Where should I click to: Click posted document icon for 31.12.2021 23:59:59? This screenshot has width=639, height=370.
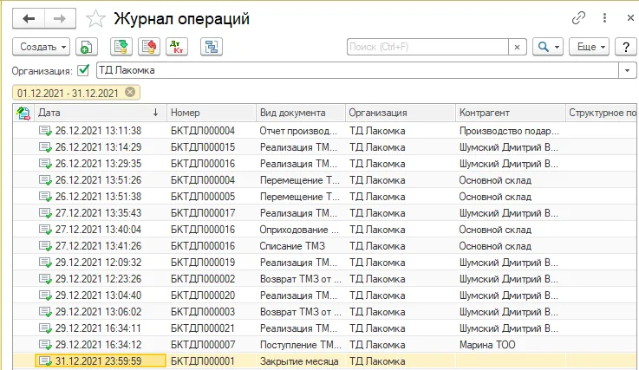pos(45,361)
